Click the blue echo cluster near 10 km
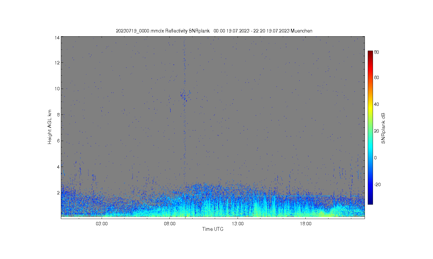 185,96
